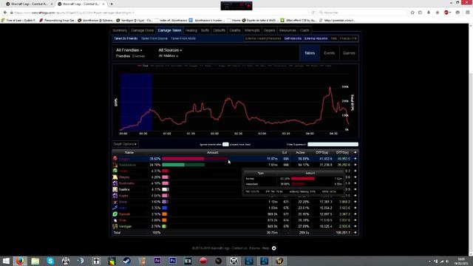Toggle Pets option
The width and height of the screenshot is (473, 266).
pos(333,38)
